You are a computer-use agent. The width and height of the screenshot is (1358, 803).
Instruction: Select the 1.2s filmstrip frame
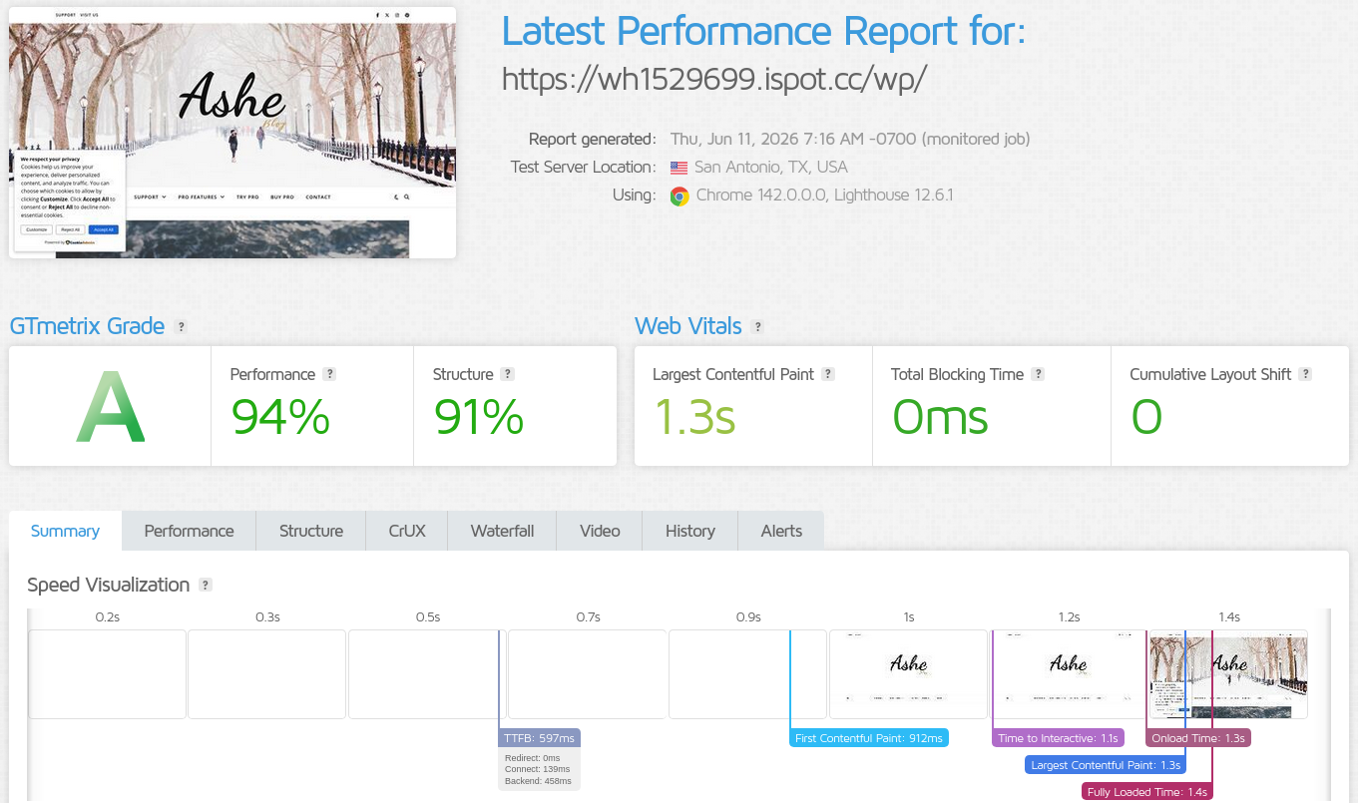click(1069, 673)
